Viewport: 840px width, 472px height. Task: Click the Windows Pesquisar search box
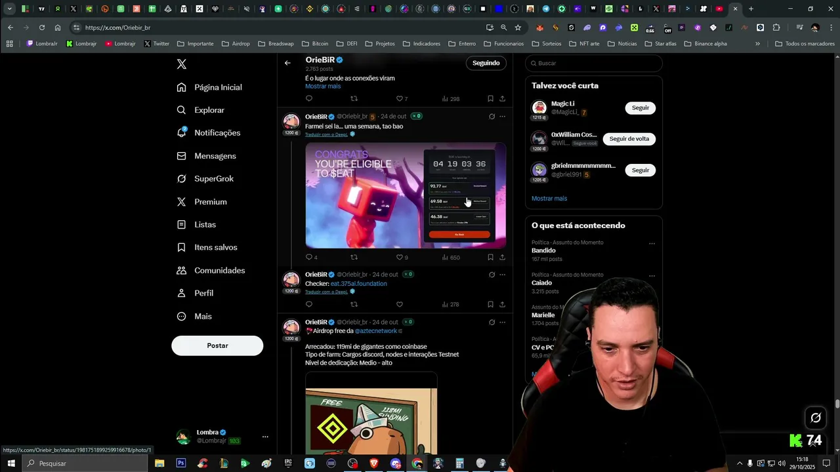(x=85, y=463)
